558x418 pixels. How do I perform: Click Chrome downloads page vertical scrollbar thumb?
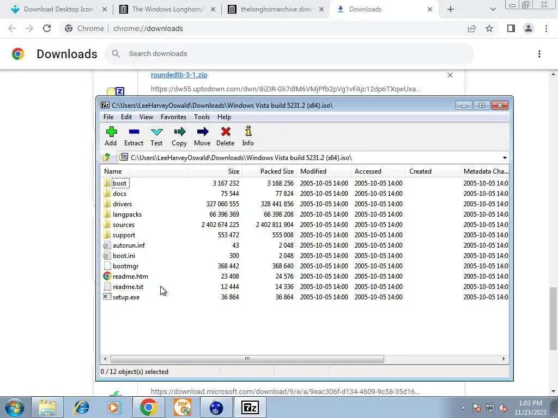coord(553,318)
